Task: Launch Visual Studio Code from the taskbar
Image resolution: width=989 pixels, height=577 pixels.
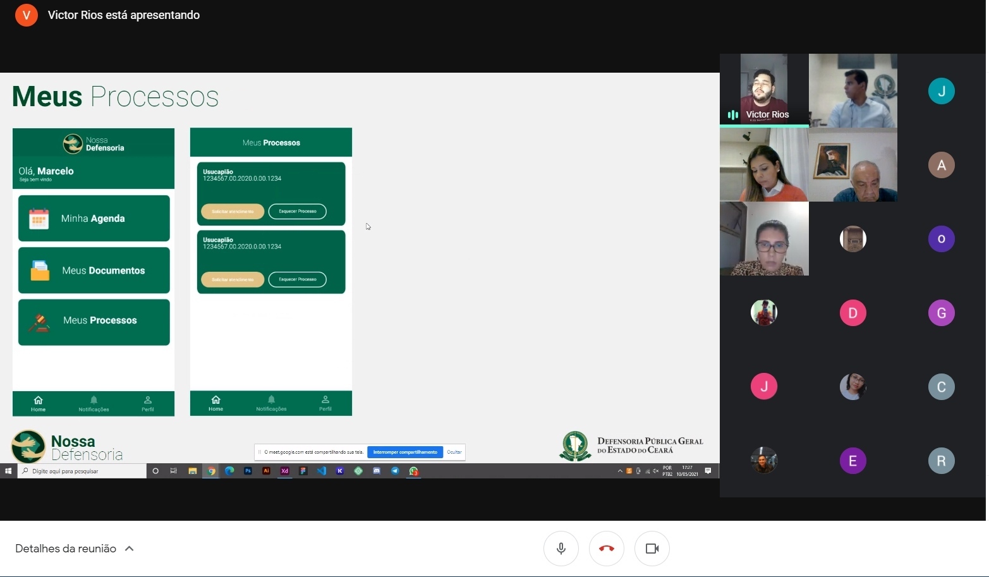Action: pos(322,471)
